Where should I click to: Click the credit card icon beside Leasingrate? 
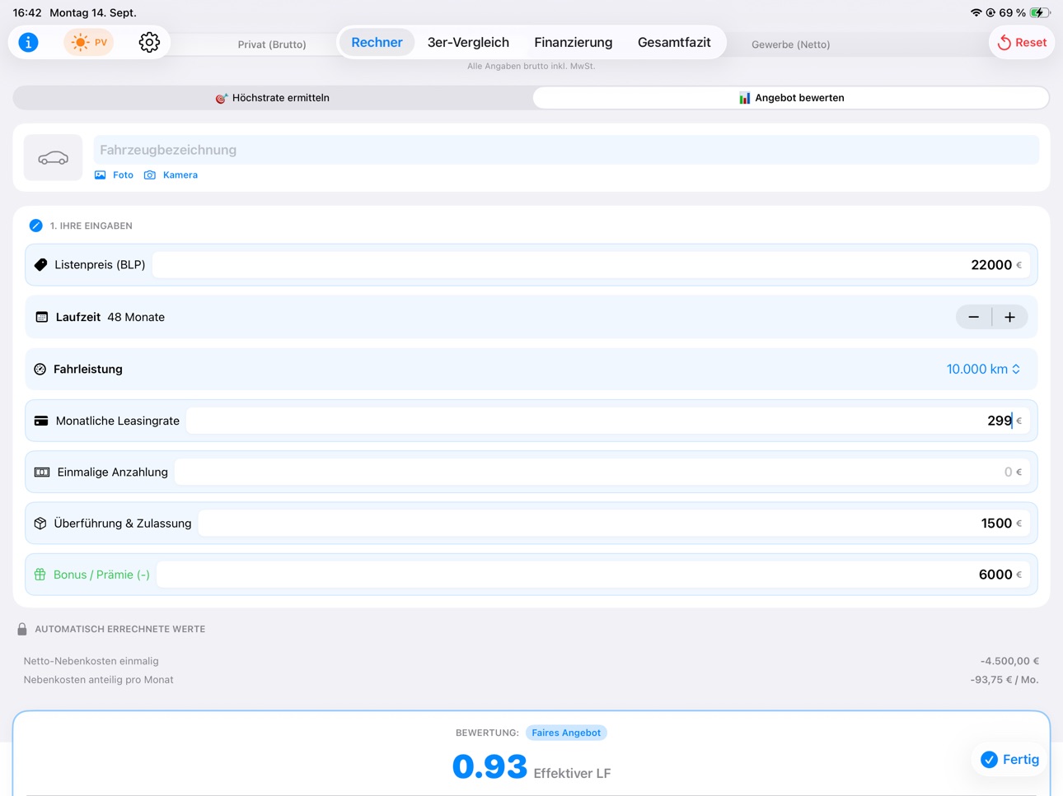[41, 421]
